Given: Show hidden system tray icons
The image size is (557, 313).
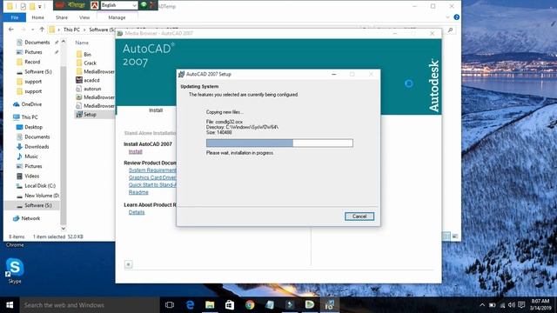Looking at the screenshot, I should click(482, 305).
